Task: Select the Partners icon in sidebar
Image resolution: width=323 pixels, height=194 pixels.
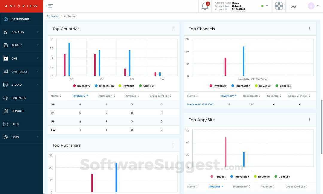Action: pyautogui.click(x=6, y=98)
